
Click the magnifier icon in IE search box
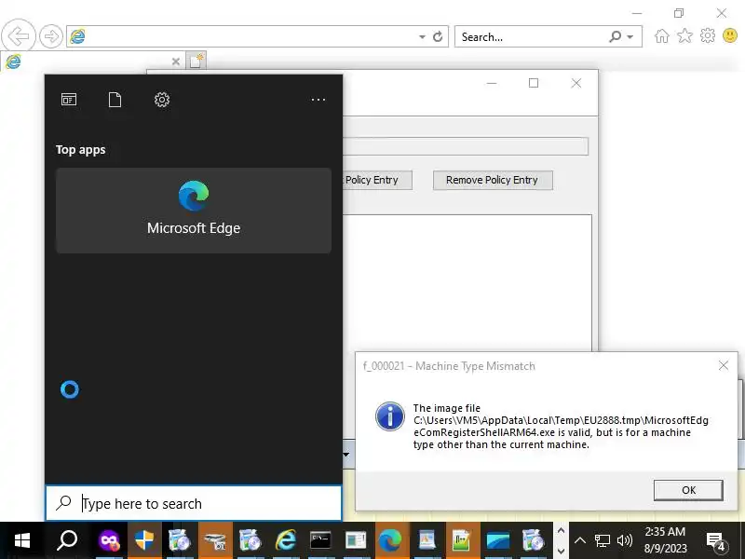[615, 36]
